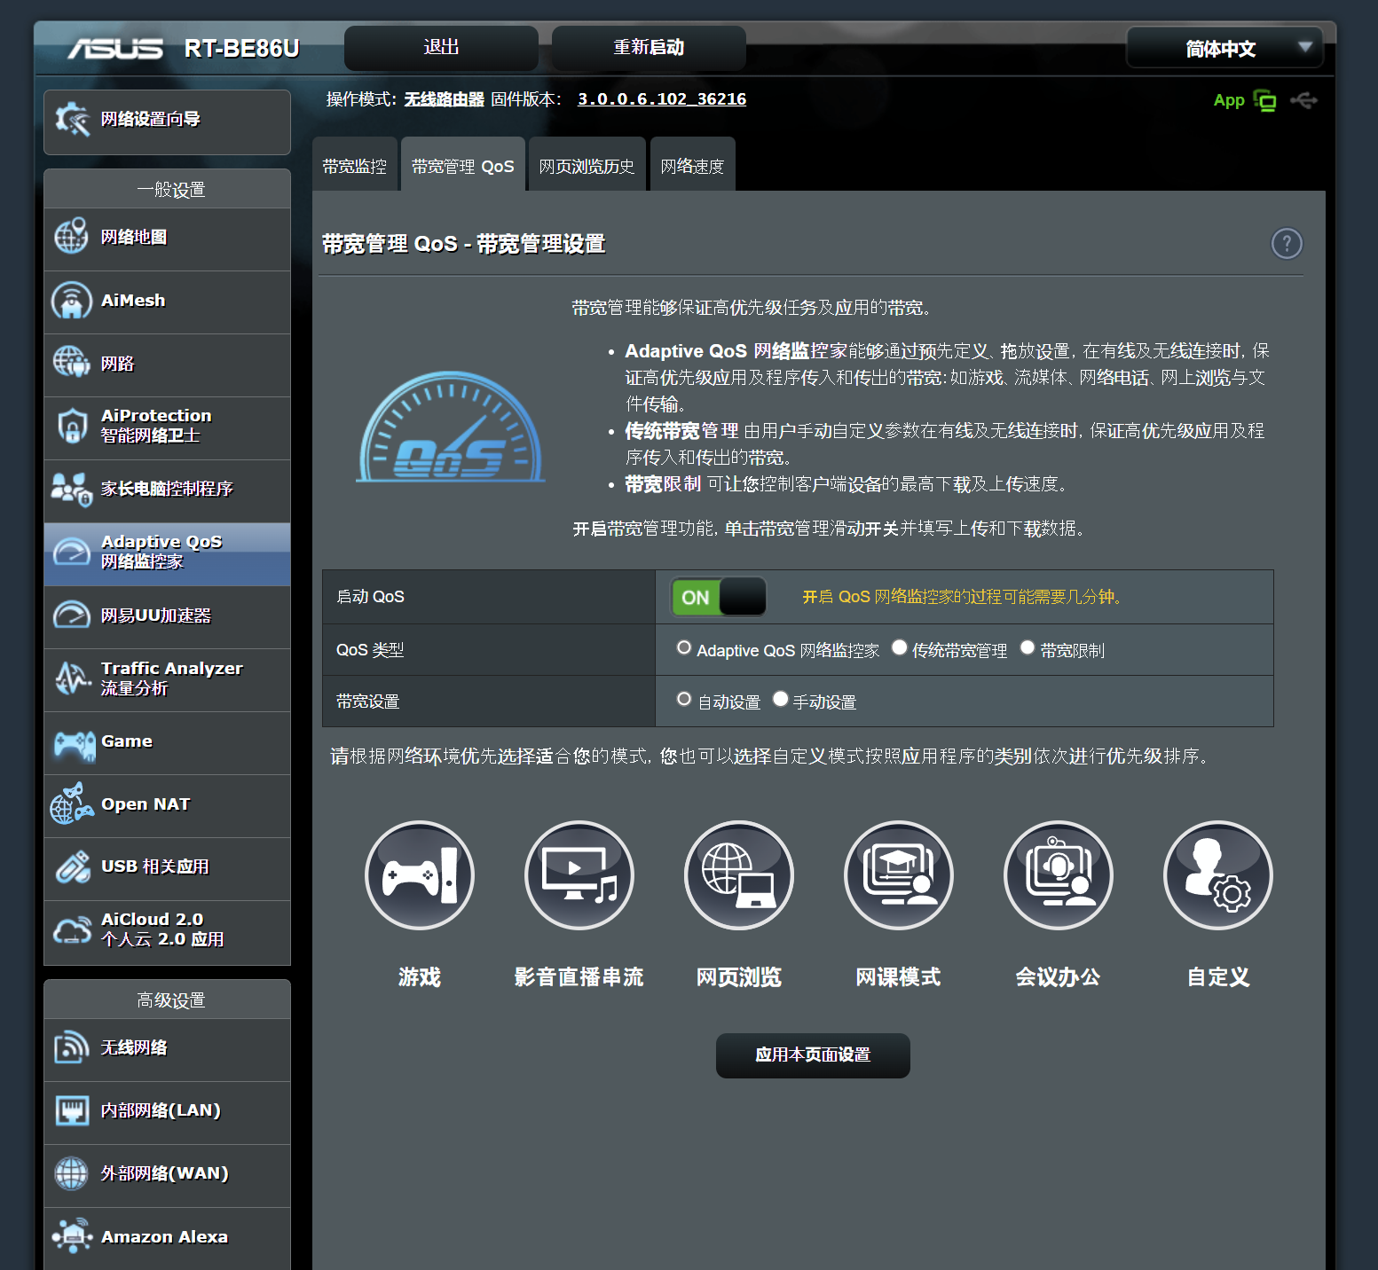Open 外部网络(WAN) globe icon
Image resolution: width=1378 pixels, height=1270 pixels.
71,1173
